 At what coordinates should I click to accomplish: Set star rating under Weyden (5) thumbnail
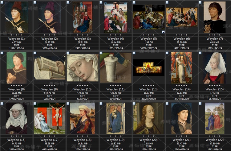(x=149, y=35)
